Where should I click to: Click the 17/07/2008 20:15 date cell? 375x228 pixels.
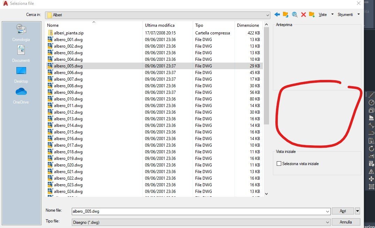click(160, 33)
